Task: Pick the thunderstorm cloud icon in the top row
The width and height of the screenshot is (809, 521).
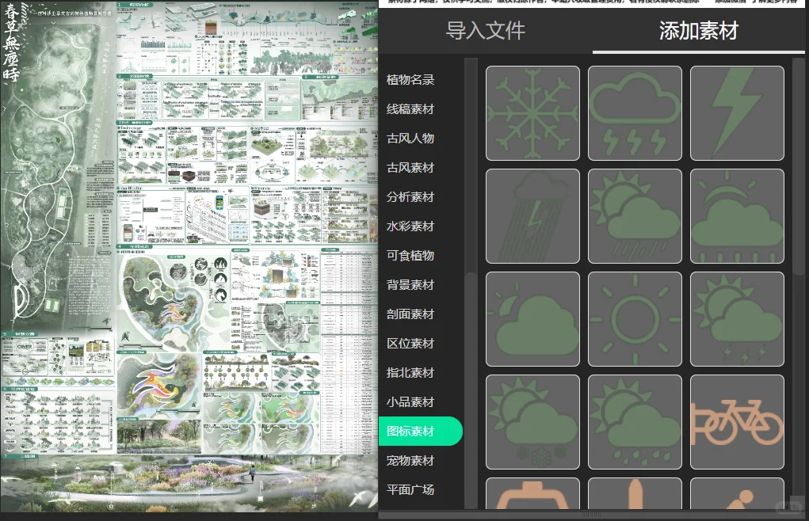Action: pos(635,112)
